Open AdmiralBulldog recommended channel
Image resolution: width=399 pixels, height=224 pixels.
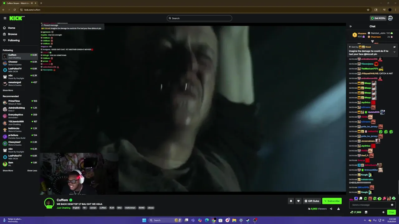coord(20,109)
